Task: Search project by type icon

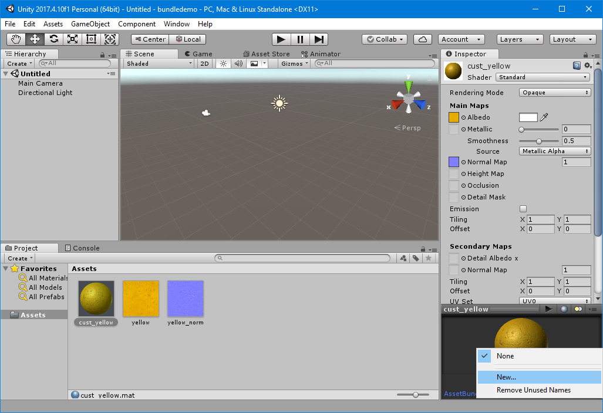Action: (403, 258)
